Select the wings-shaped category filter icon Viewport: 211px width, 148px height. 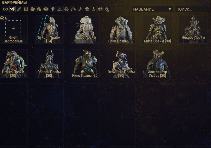point(73,9)
